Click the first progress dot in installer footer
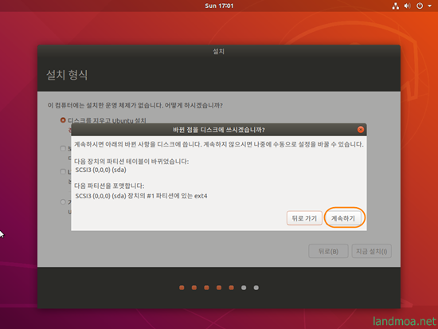This screenshot has height=329, width=438. pos(182,288)
